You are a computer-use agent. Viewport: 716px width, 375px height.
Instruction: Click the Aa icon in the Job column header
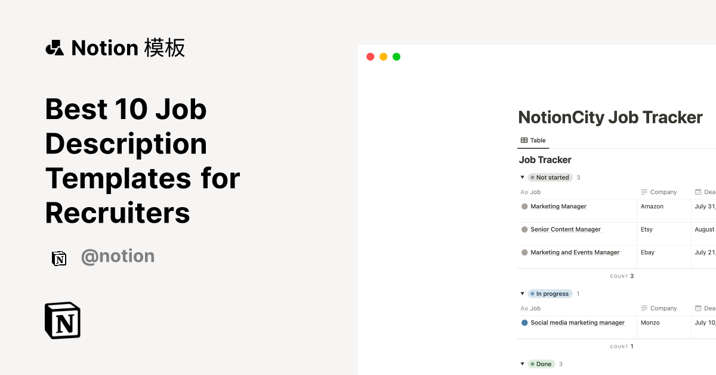[x=523, y=192]
